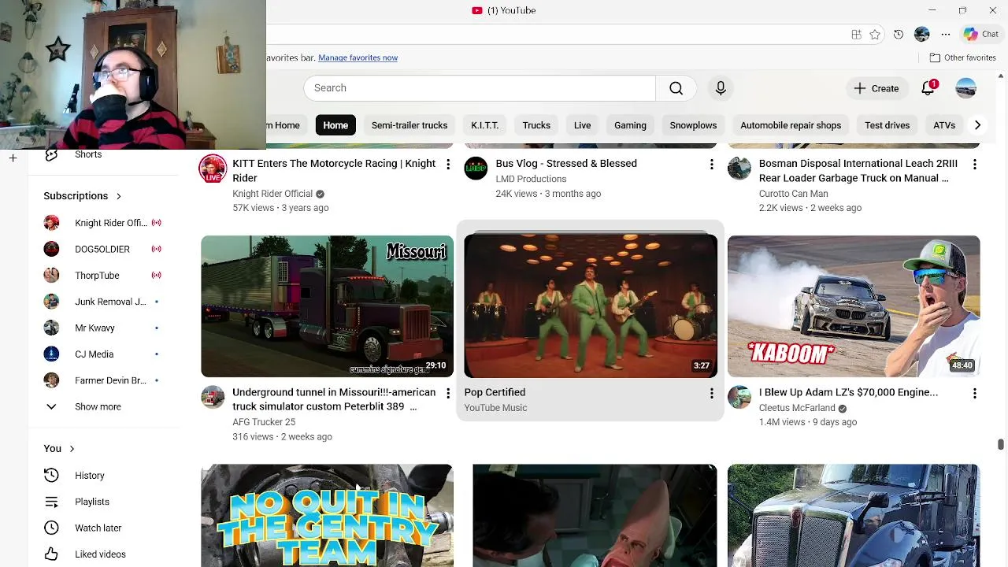
Task: Select the Trucks chip
Action: click(x=536, y=125)
